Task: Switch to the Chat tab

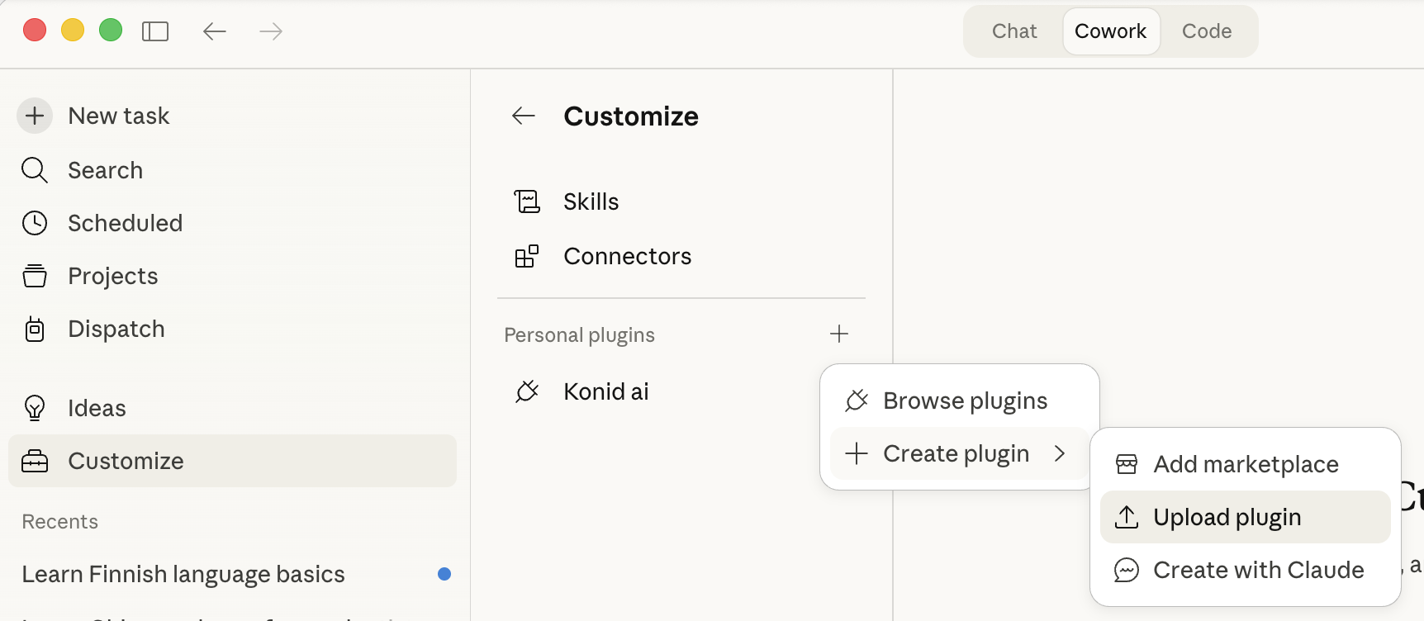Action: 1014,31
